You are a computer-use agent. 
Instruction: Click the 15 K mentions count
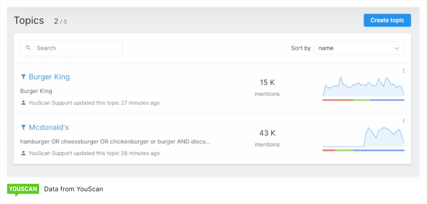[x=267, y=82]
